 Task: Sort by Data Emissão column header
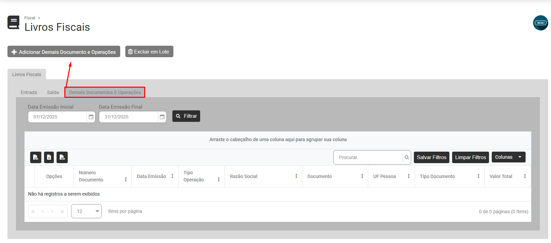151,176
